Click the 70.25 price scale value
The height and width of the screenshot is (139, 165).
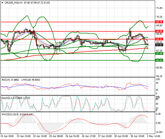[159, 17]
